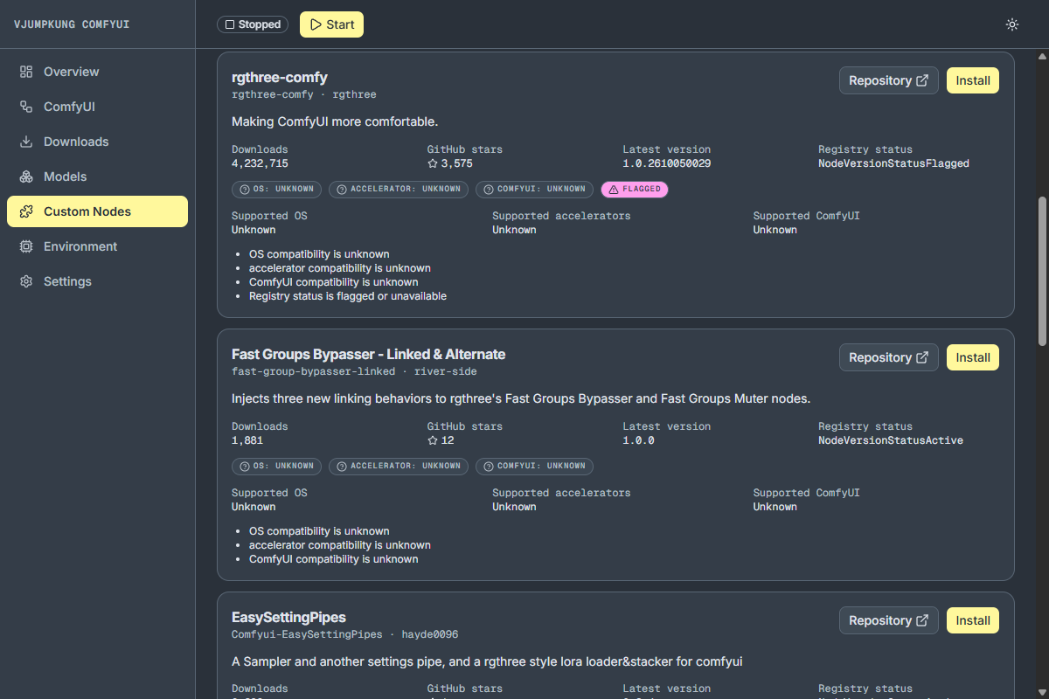Screen dimensions: 1049x699
Task: Click question icon in rgthree-comfy ACCELERATOR badge
Action: point(342,189)
